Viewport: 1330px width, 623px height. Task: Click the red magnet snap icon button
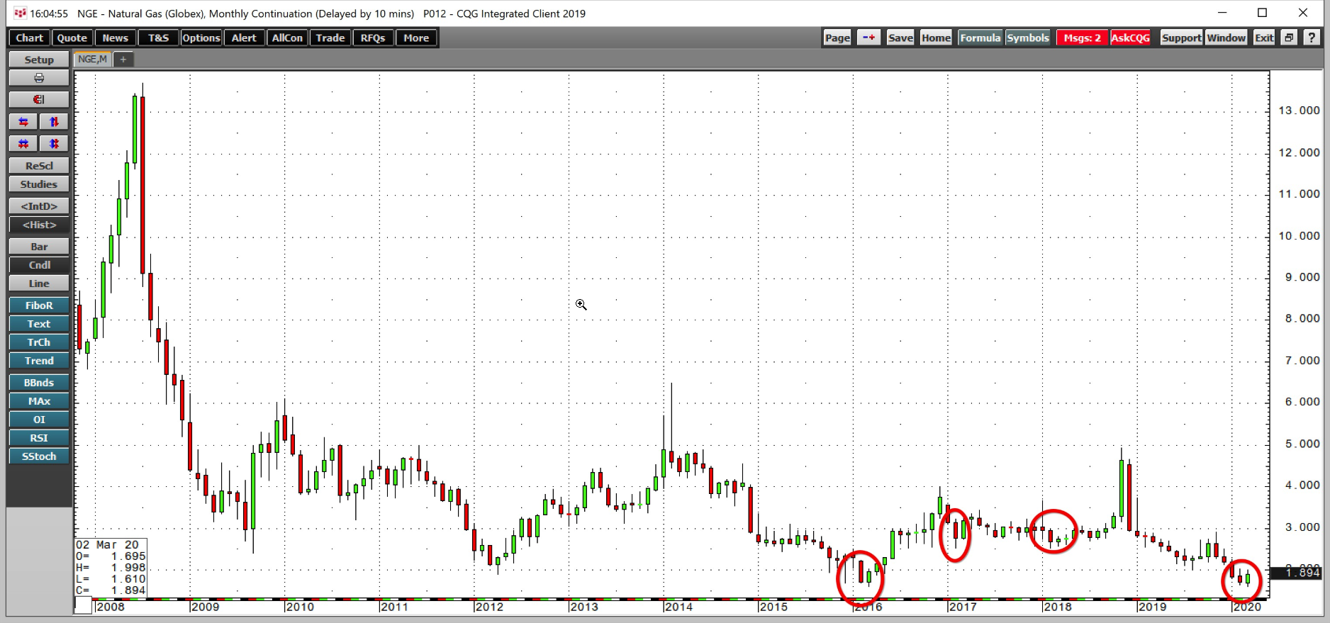click(x=39, y=100)
